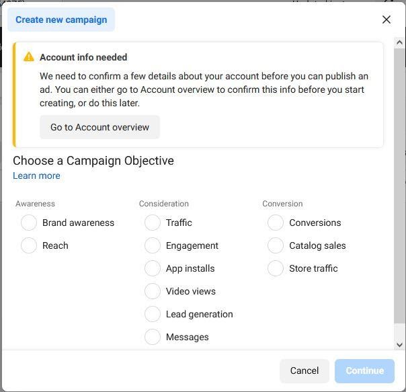Choose Traffic as campaign objective
406x392 pixels.
tap(153, 223)
